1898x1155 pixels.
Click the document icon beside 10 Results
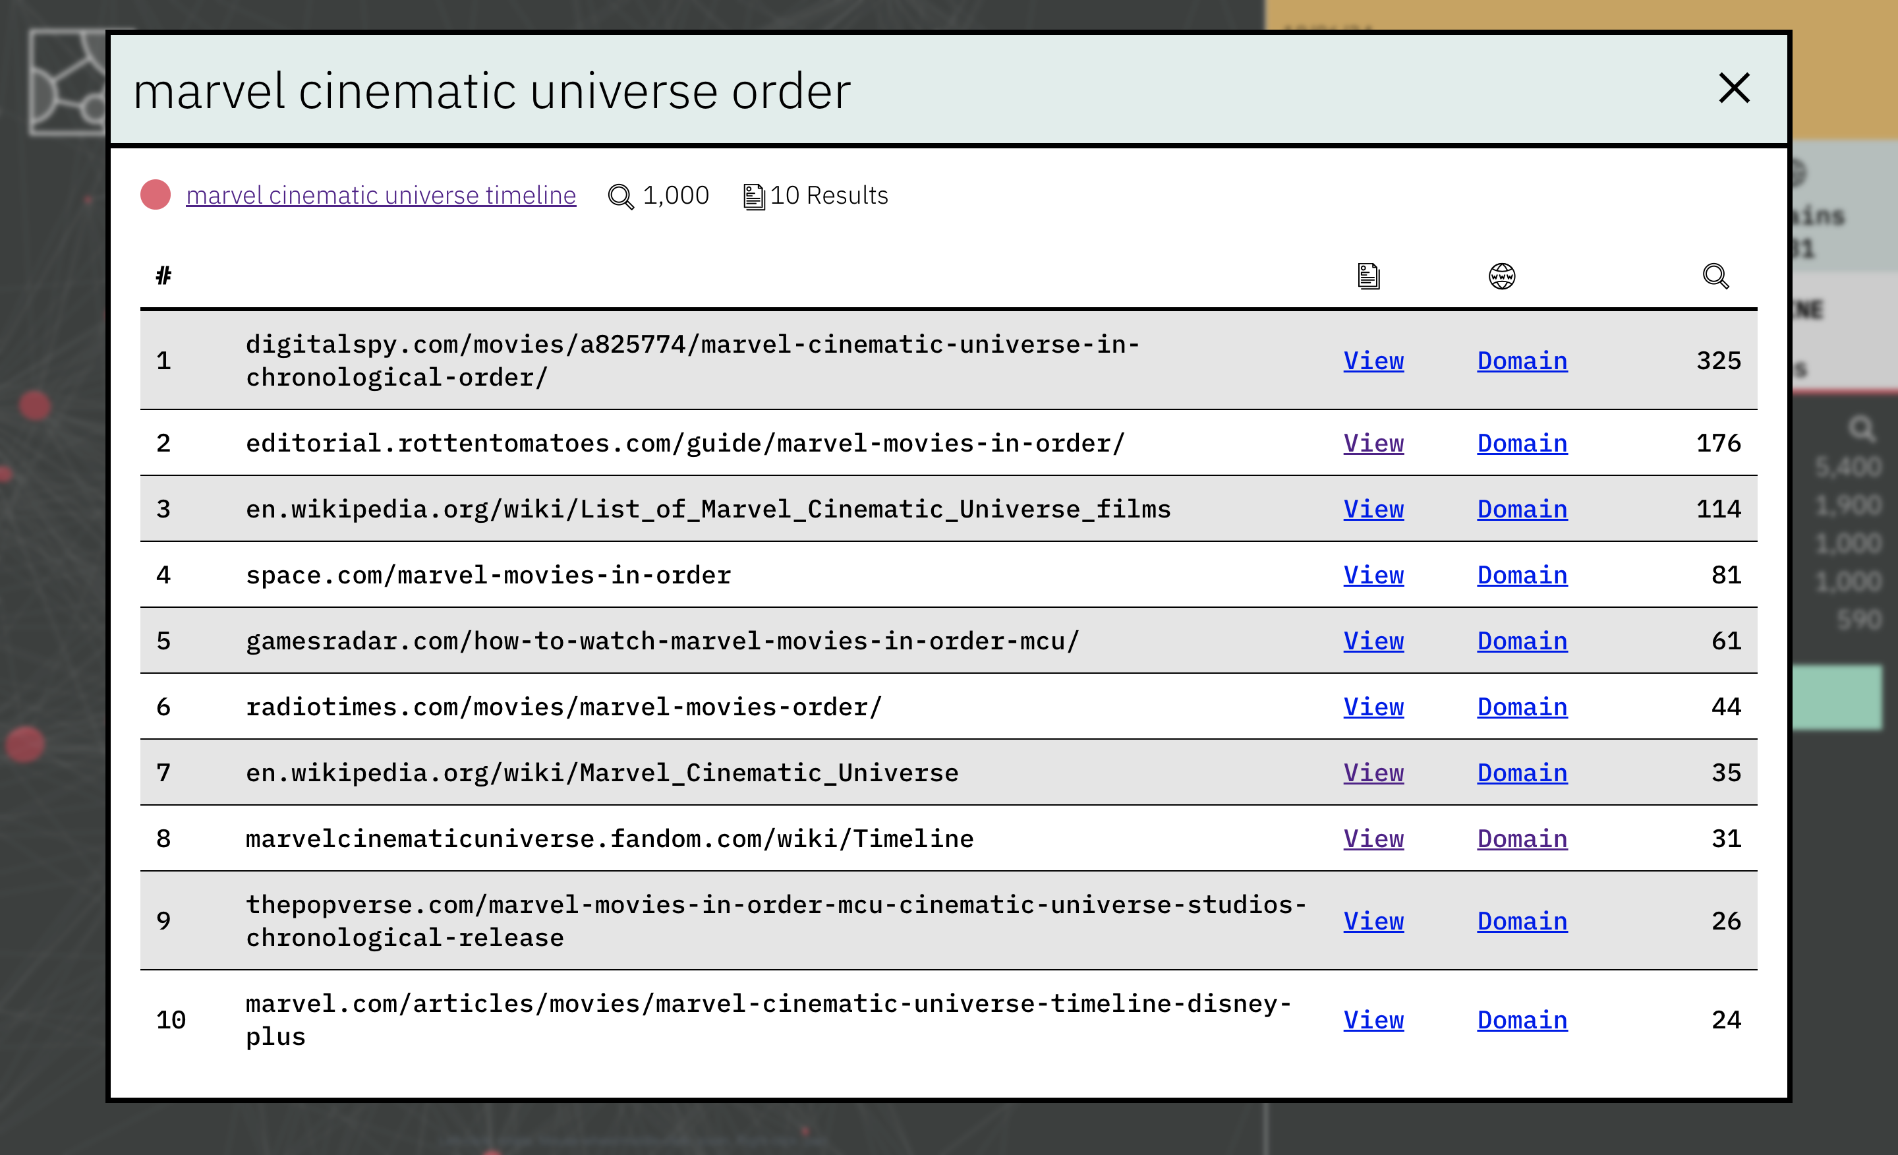pyautogui.click(x=754, y=196)
